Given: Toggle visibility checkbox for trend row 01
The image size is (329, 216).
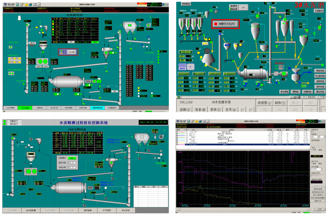Looking at the screenshot, I should tap(177, 132).
